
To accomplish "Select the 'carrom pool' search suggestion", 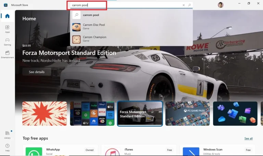I will pyautogui.click(x=91, y=15).
